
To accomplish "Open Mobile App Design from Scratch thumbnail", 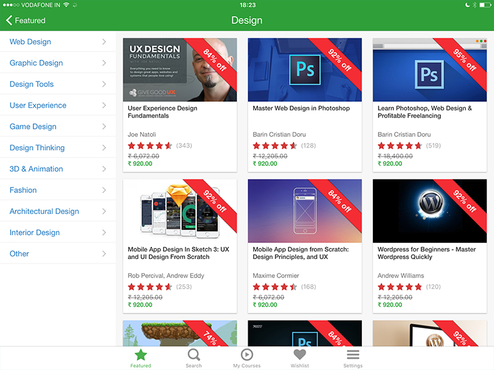I will point(304,211).
